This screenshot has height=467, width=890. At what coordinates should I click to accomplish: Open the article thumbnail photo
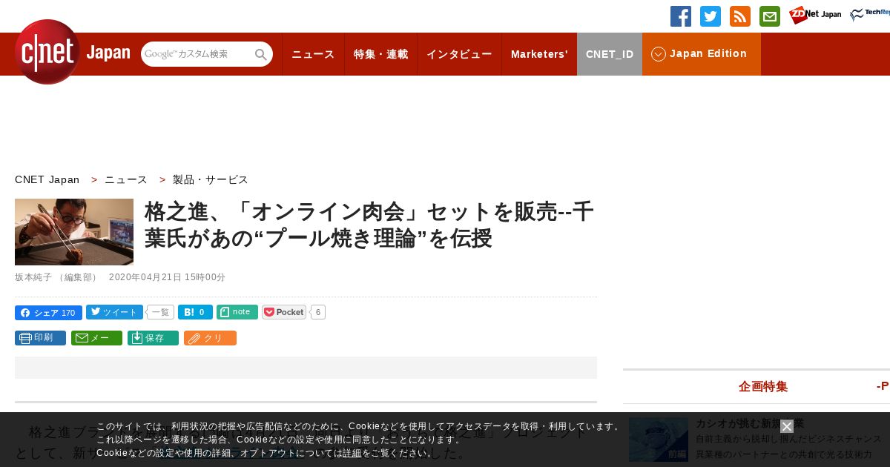coord(74,232)
